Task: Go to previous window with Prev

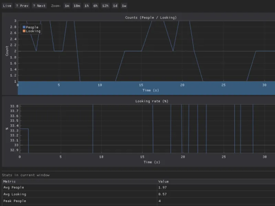Action: tap(22, 6)
